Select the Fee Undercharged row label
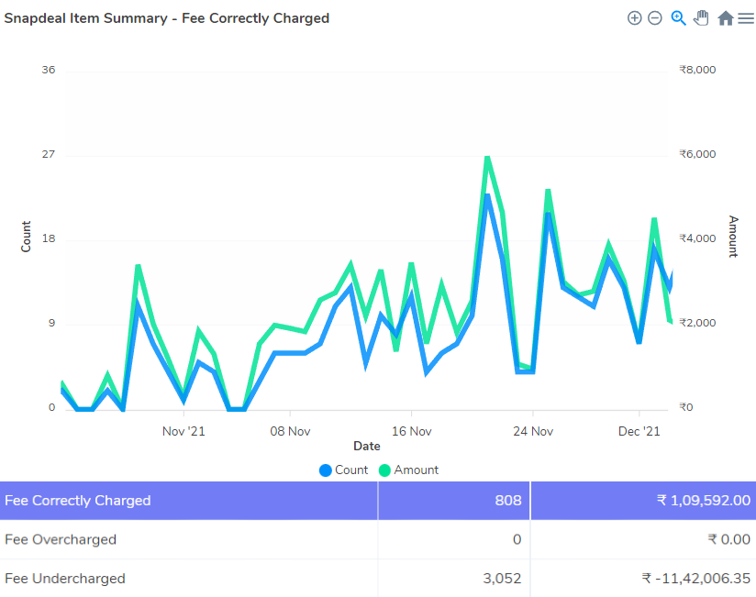Viewport: 756px width, 597px height. pos(65,579)
